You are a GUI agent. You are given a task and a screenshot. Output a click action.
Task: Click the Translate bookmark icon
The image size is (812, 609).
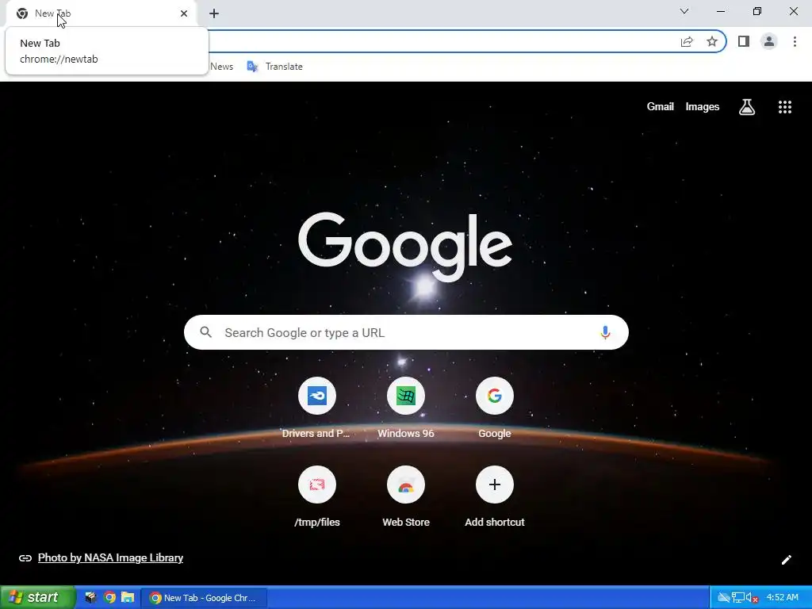(252, 67)
